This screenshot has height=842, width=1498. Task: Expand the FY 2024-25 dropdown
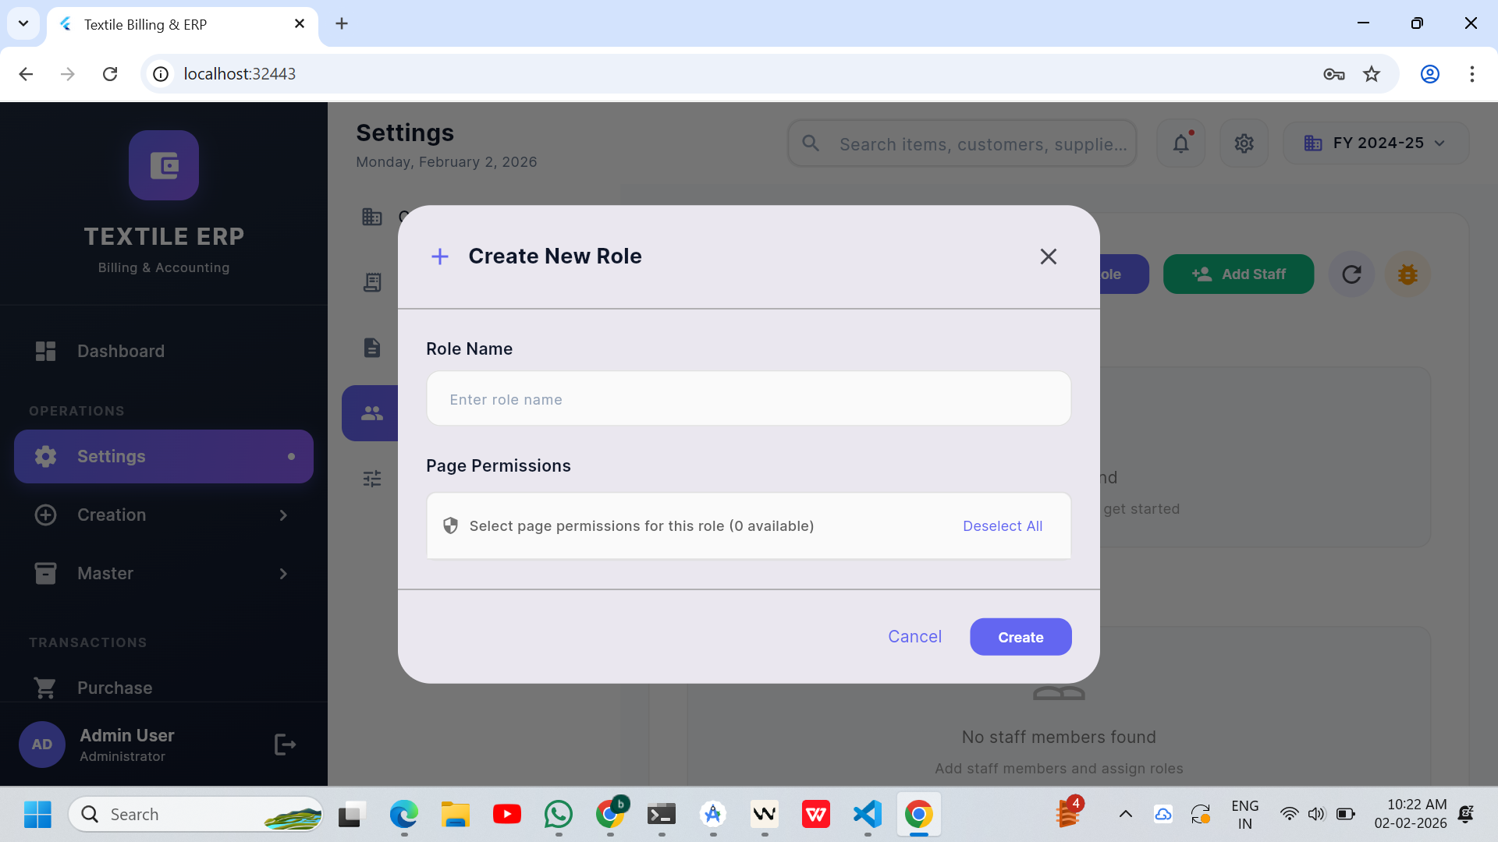1376,143
